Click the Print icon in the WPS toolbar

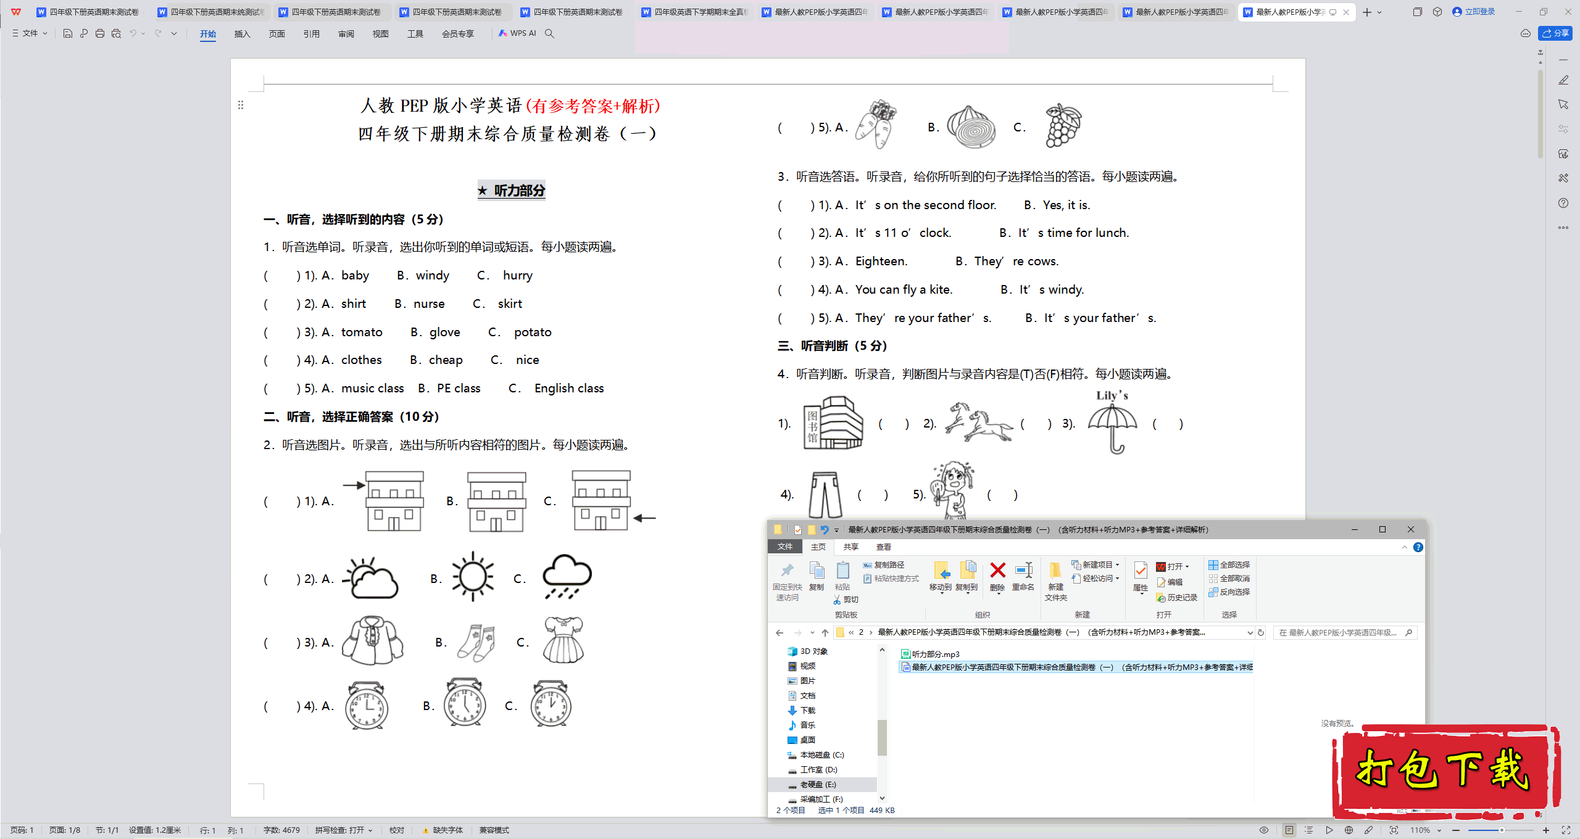point(100,33)
